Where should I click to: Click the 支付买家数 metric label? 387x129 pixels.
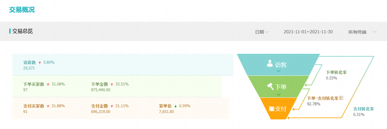(x=34, y=106)
